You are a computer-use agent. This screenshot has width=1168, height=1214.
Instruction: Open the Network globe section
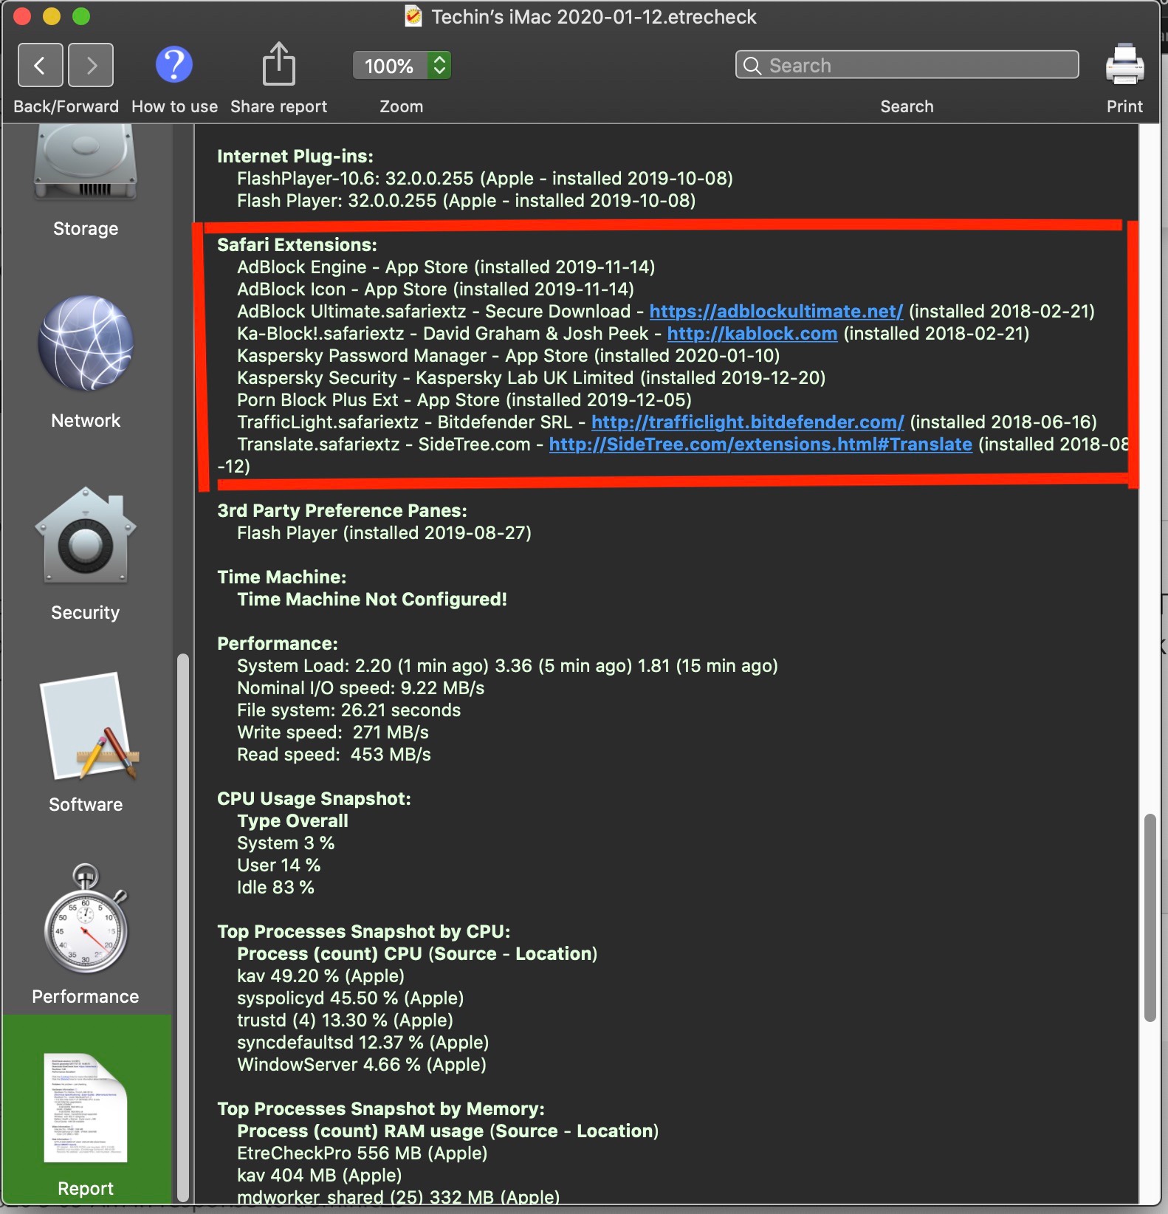pos(86,363)
